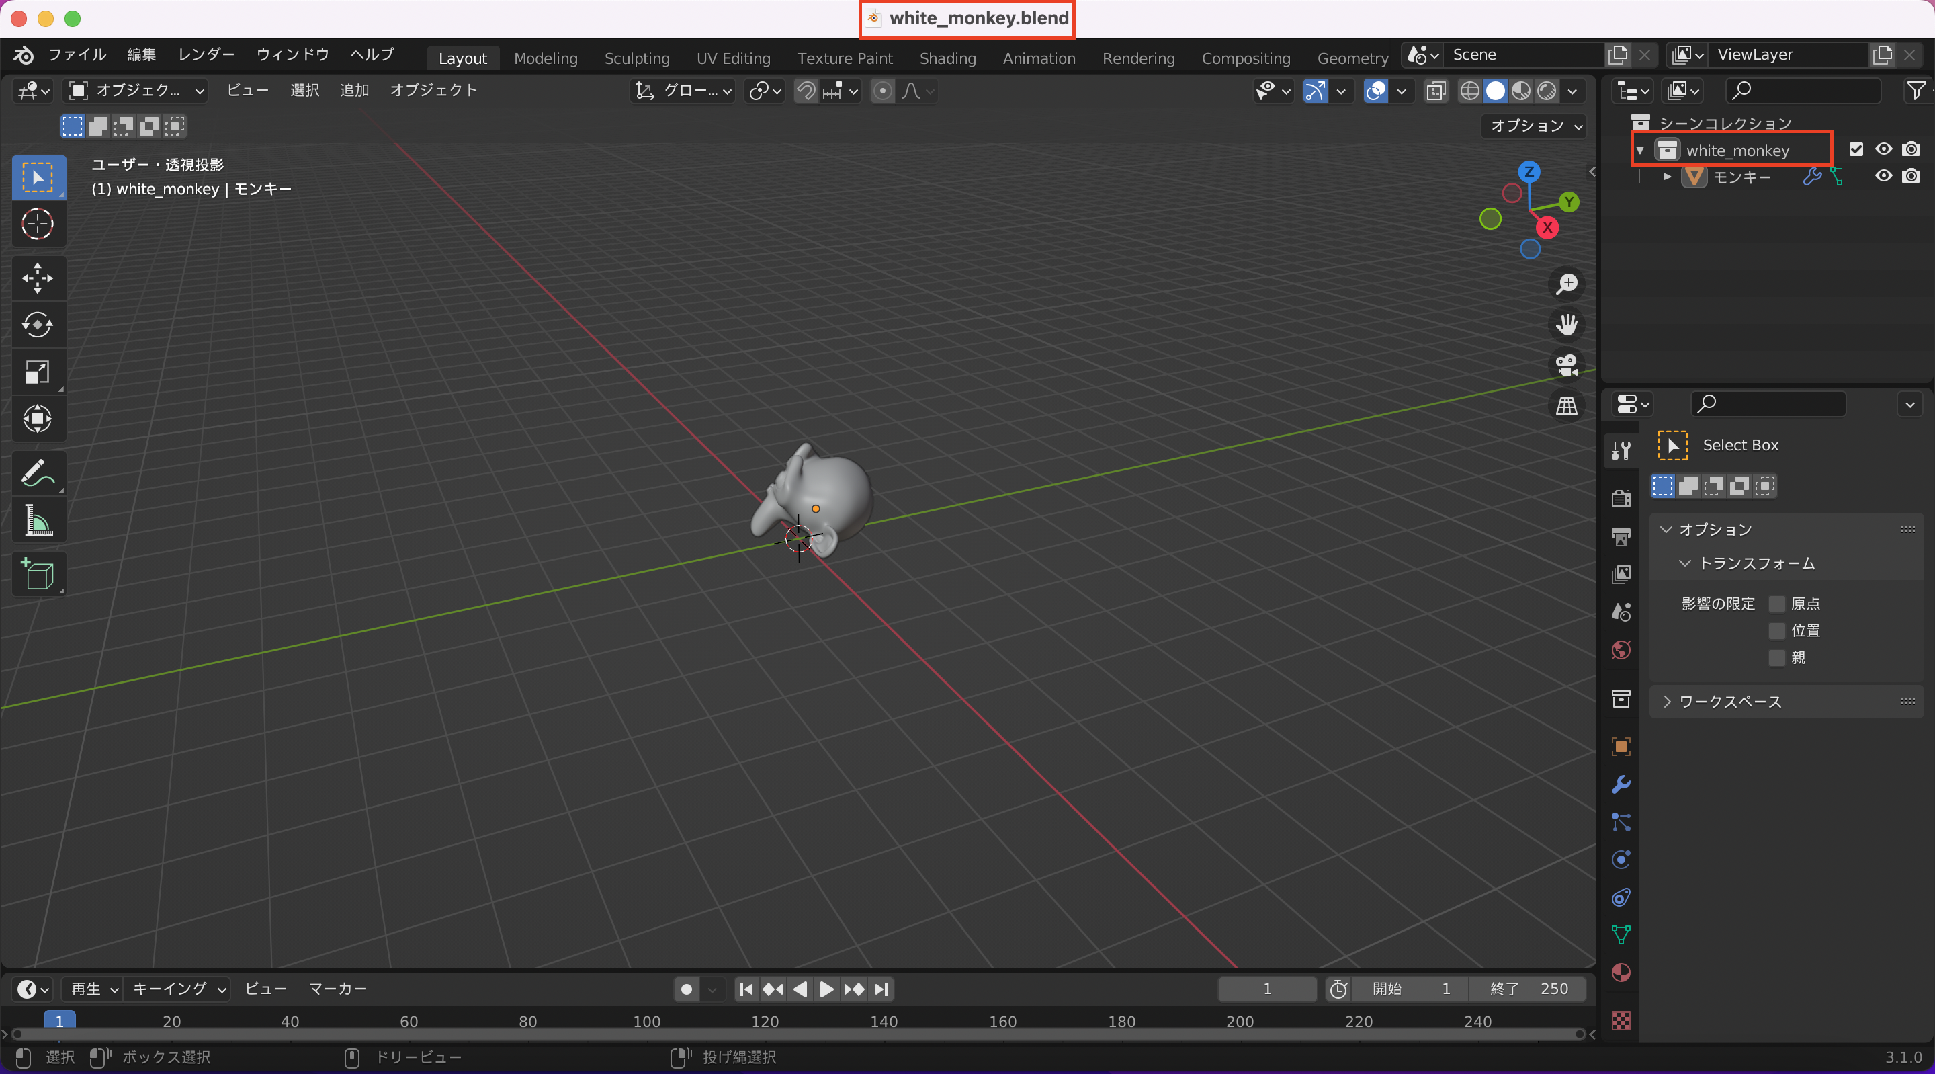Hide the モンキー object with its eye toggle

click(x=1884, y=177)
